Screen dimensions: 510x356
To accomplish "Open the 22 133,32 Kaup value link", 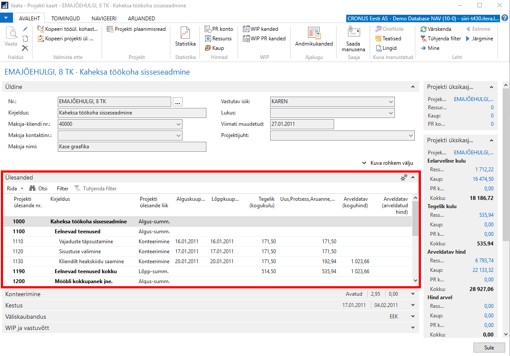I will 483,270.
